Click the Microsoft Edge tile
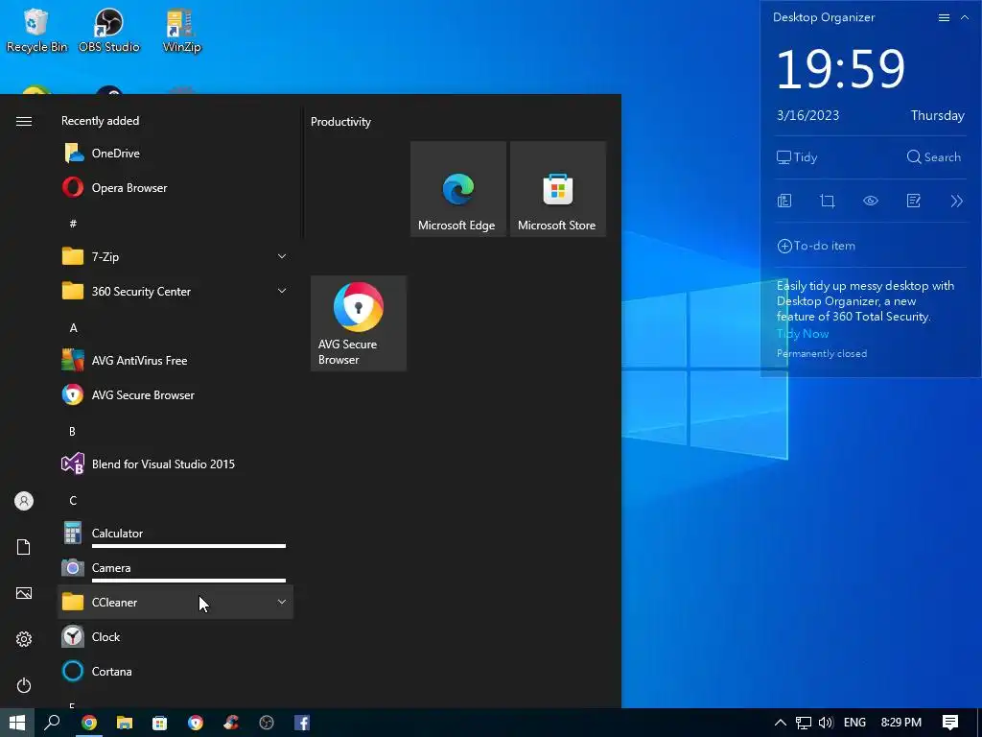This screenshot has height=737, width=982. tap(457, 189)
